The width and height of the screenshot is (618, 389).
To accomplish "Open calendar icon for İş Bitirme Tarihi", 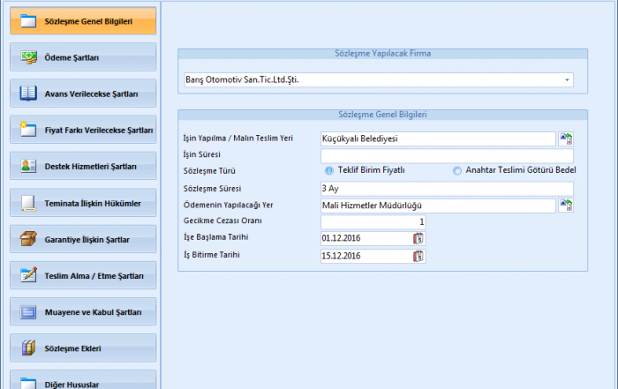I will click(x=418, y=256).
